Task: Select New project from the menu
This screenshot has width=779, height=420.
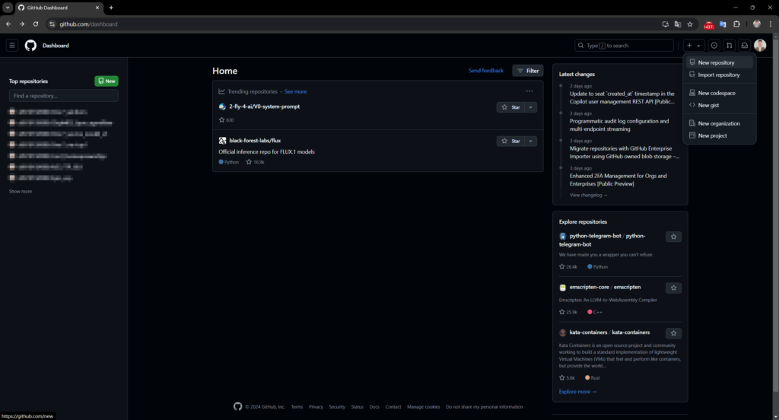Action: pos(720,135)
